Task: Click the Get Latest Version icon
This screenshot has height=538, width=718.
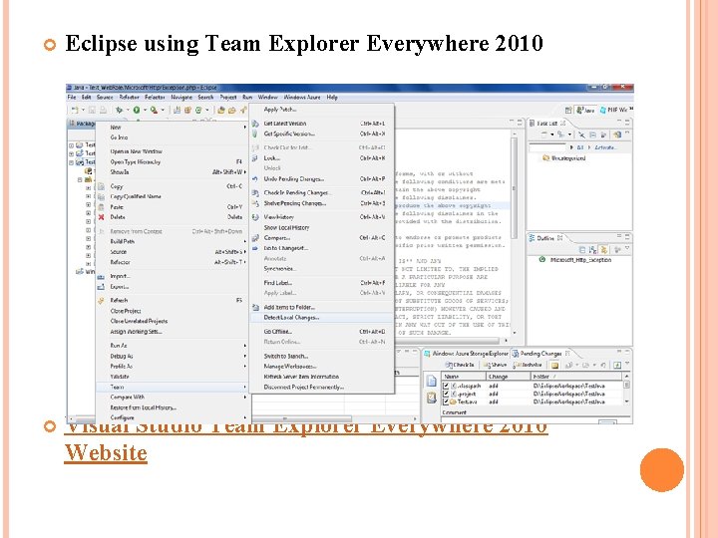Action: [x=255, y=124]
